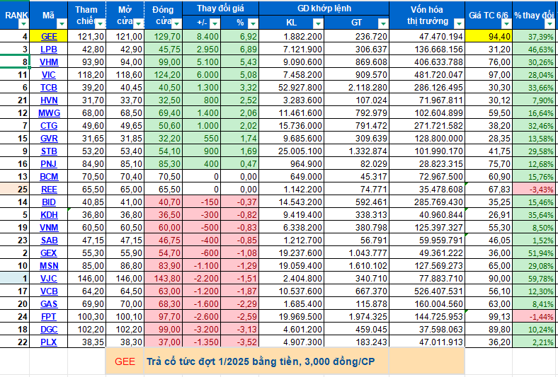
Task: Open the KL volume filter dropdown
Action: pyautogui.click(x=318, y=24)
